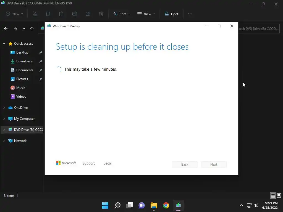The height and width of the screenshot is (212, 283).
Task: Open the Windows Start menu
Action: pos(105,205)
